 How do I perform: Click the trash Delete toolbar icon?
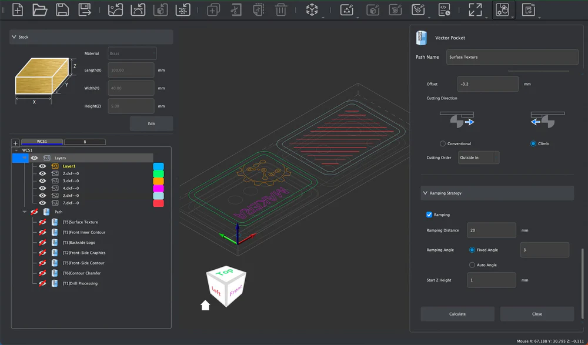click(281, 9)
